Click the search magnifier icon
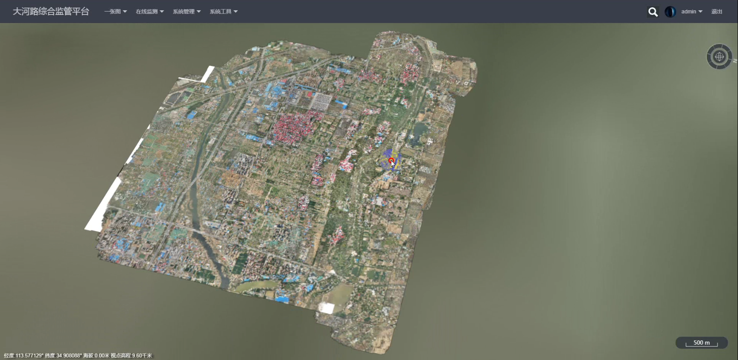Image resolution: width=738 pixels, height=360 pixels. [x=653, y=12]
